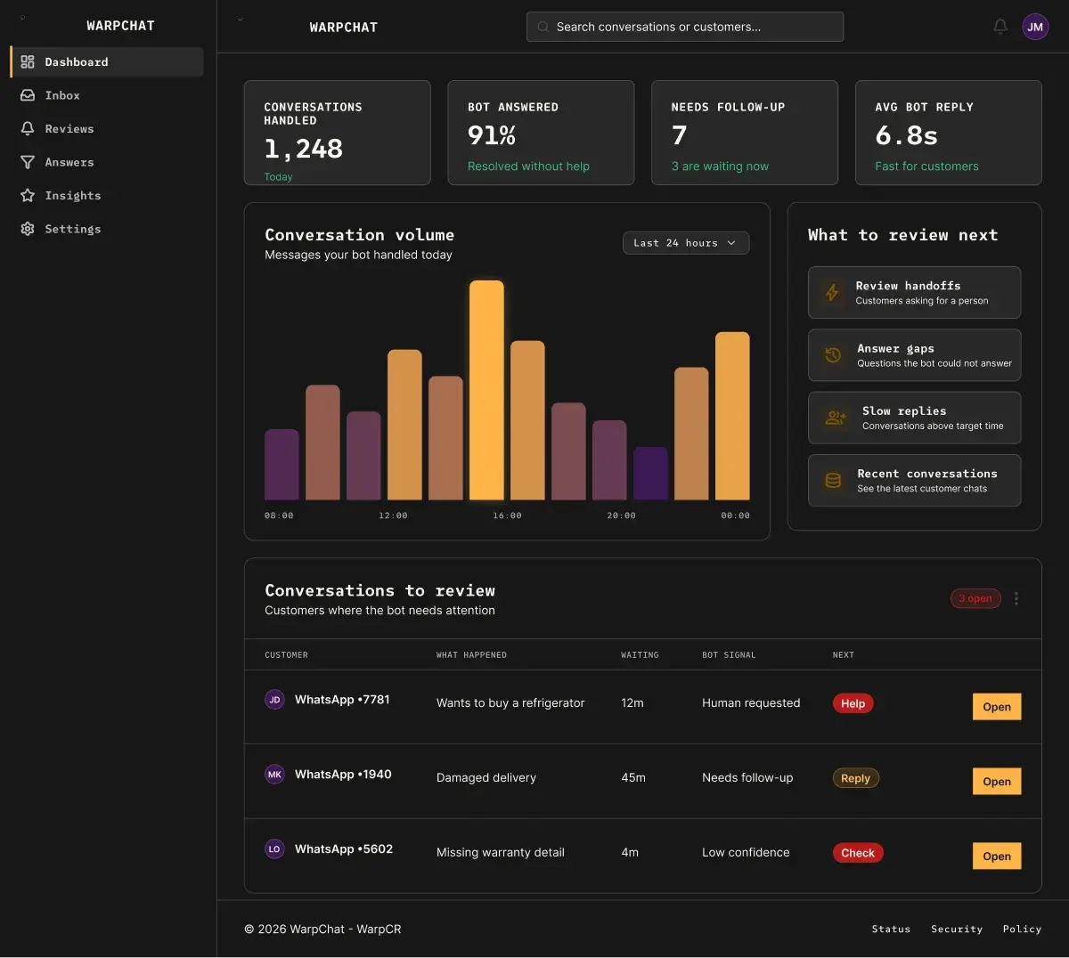Click the WHAT HAPPENED column header
Viewport: 1069px width, 958px height.
click(x=471, y=655)
